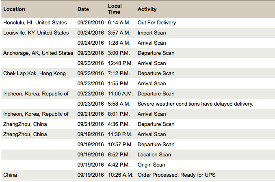The height and width of the screenshot is (182, 275).
Task: Select the Incheon row dated 09/21/2016
Action: click(138, 114)
